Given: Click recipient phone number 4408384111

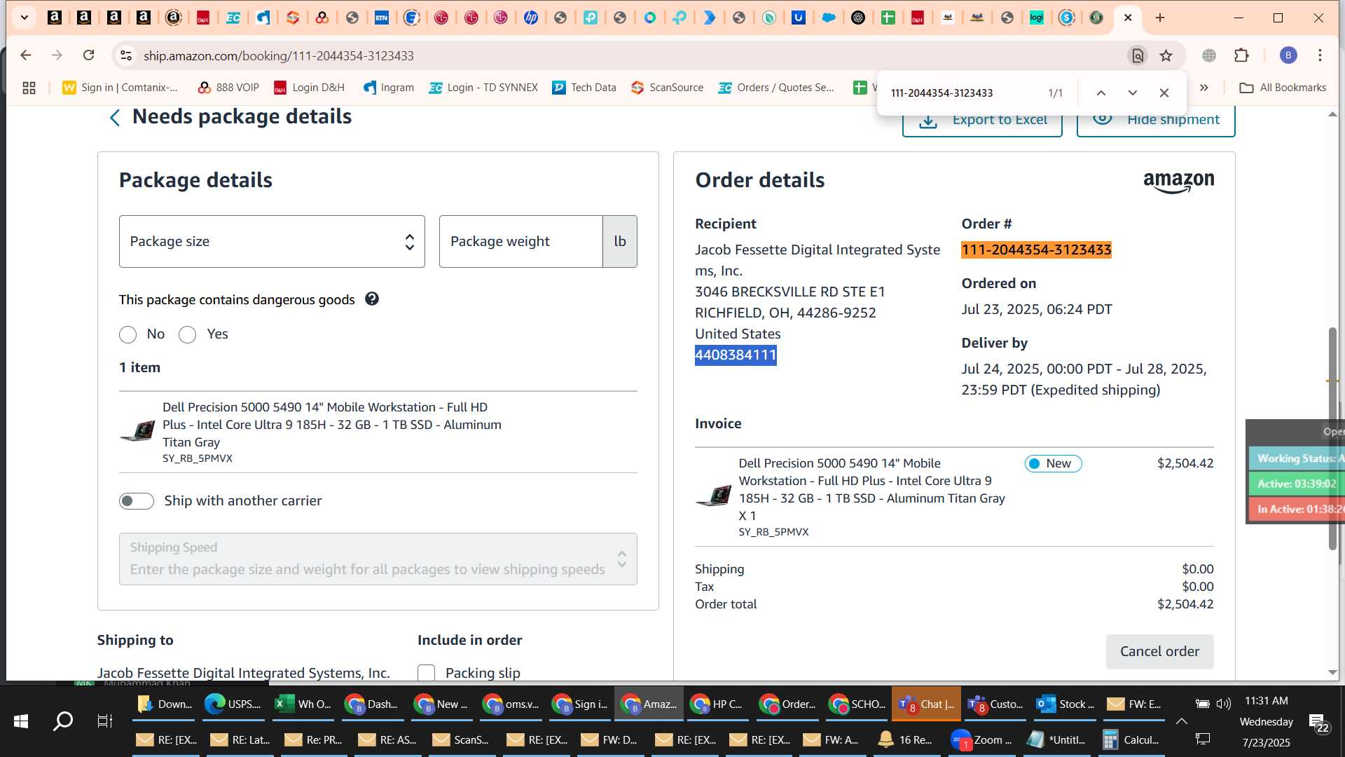Looking at the screenshot, I should tap(736, 355).
